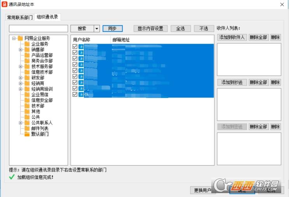Click the folder icon beside 产品运营部
289x197 pixels.
click(x=27, y=55)
